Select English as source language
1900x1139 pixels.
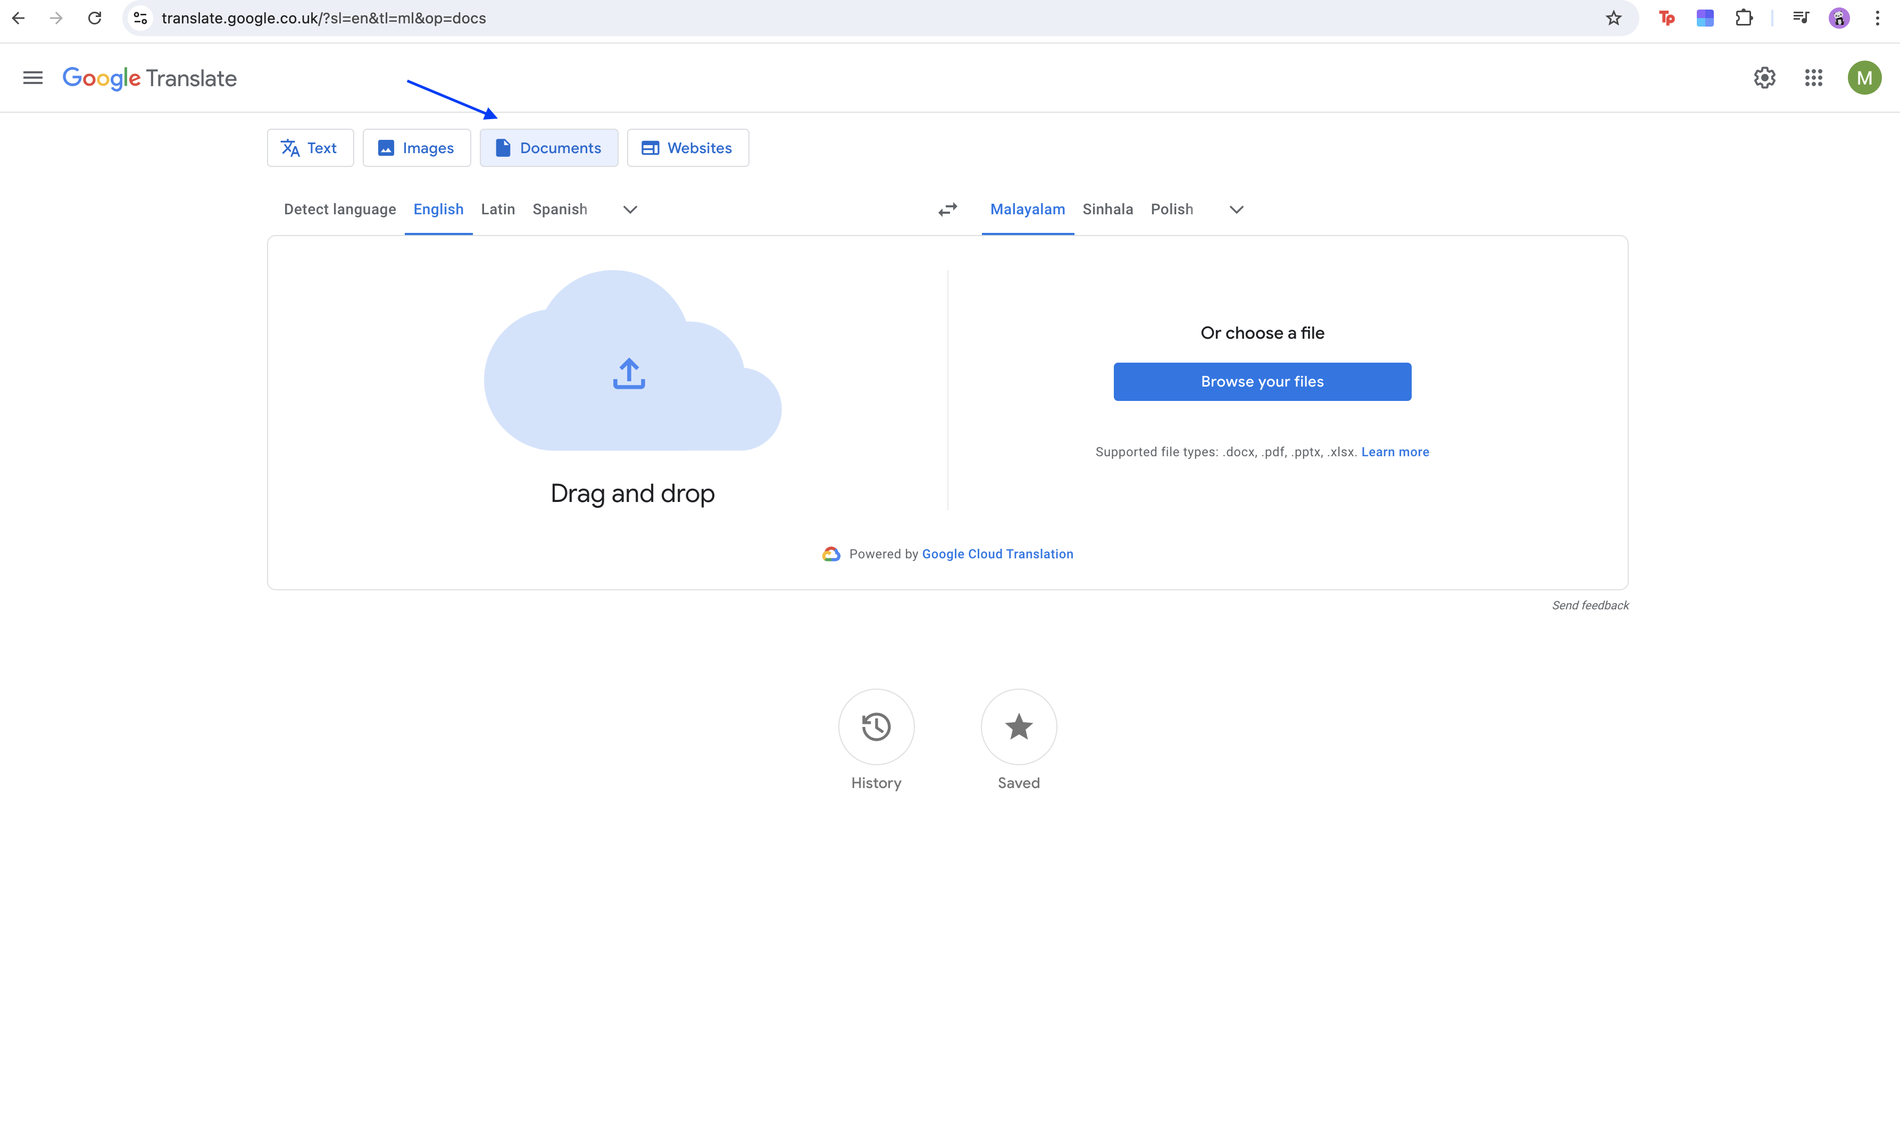point(438,210)
